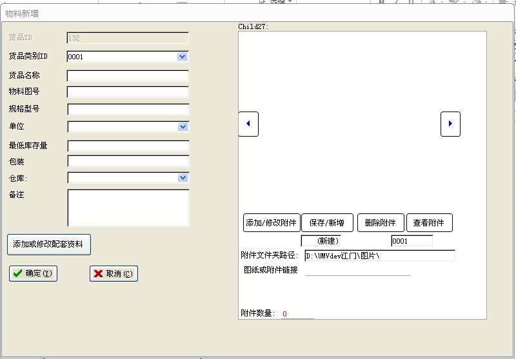Click the 附件数量 value 0
Screen dimensions: 516x359
click(284, 314)
